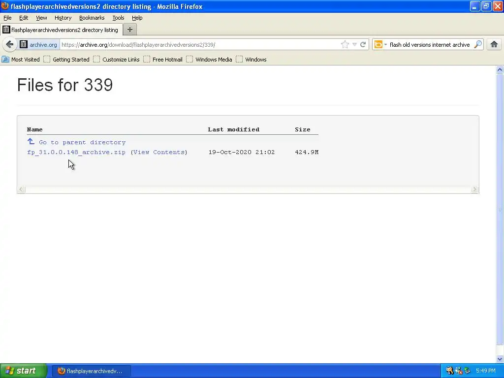Click the 424.9M file size text
Viewport: 504px width, 378px height.
click(307, 152)
